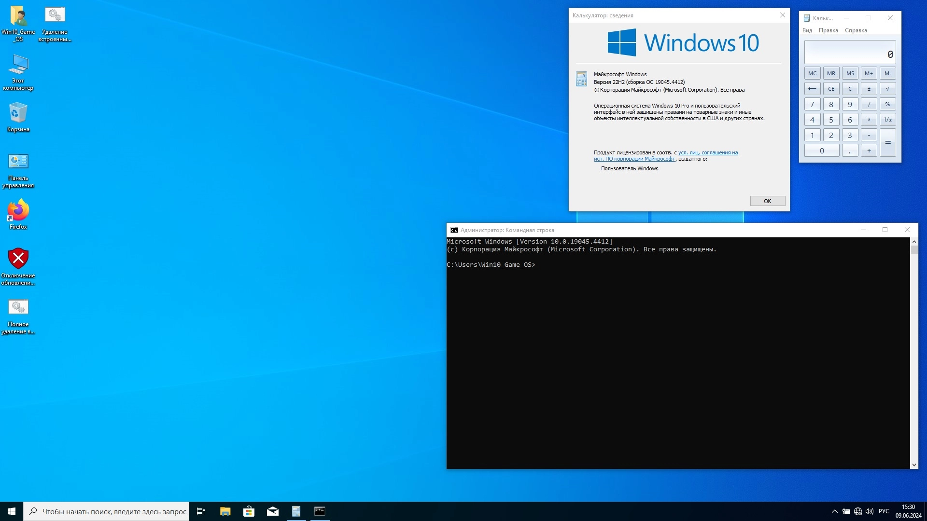927x521 pixels.
Task: Click the Отключение обновлений shield icon
Action: [x=18, y=259]
